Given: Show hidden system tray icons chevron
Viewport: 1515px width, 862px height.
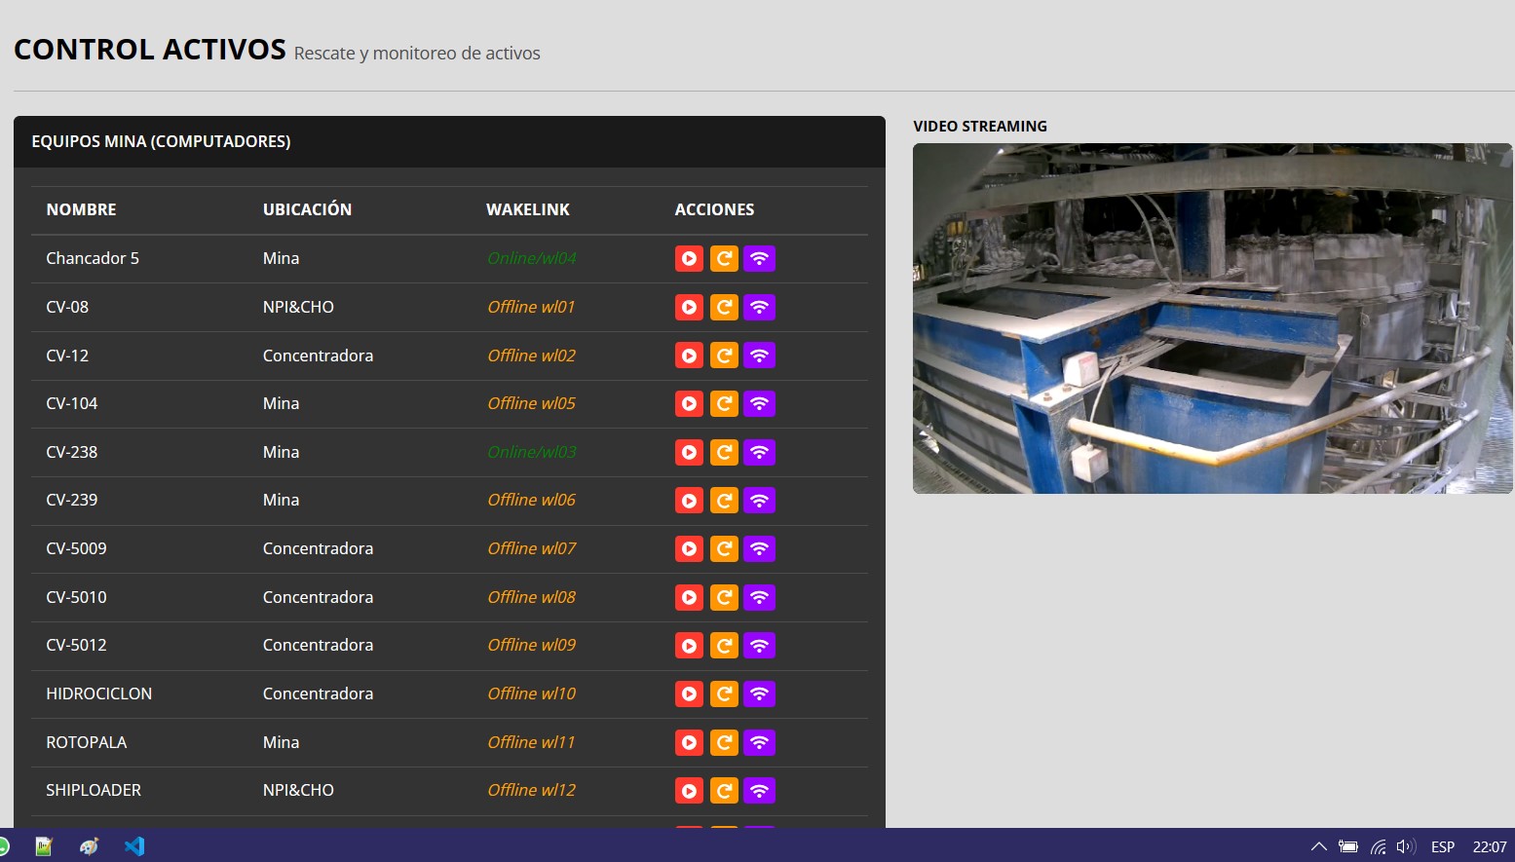Looking at the screenshot, I should (x=1318, y=846).
